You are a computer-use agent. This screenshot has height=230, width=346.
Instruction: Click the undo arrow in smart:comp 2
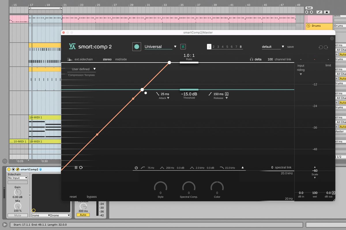pyautogui.click(x=321, y=47)
